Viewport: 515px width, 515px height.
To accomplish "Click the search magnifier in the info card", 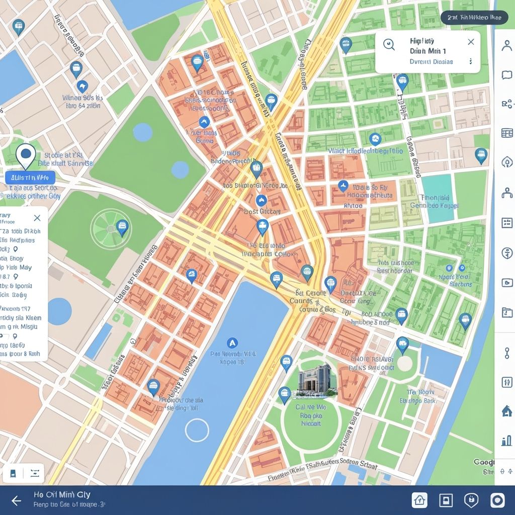I will click(x=389, y=44).
